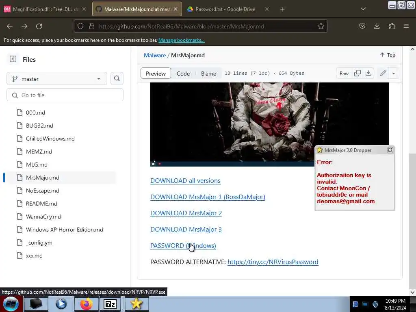This screenshot has width=416, height=312.
Task: Open media player taskbar icon
Action: 61,304
